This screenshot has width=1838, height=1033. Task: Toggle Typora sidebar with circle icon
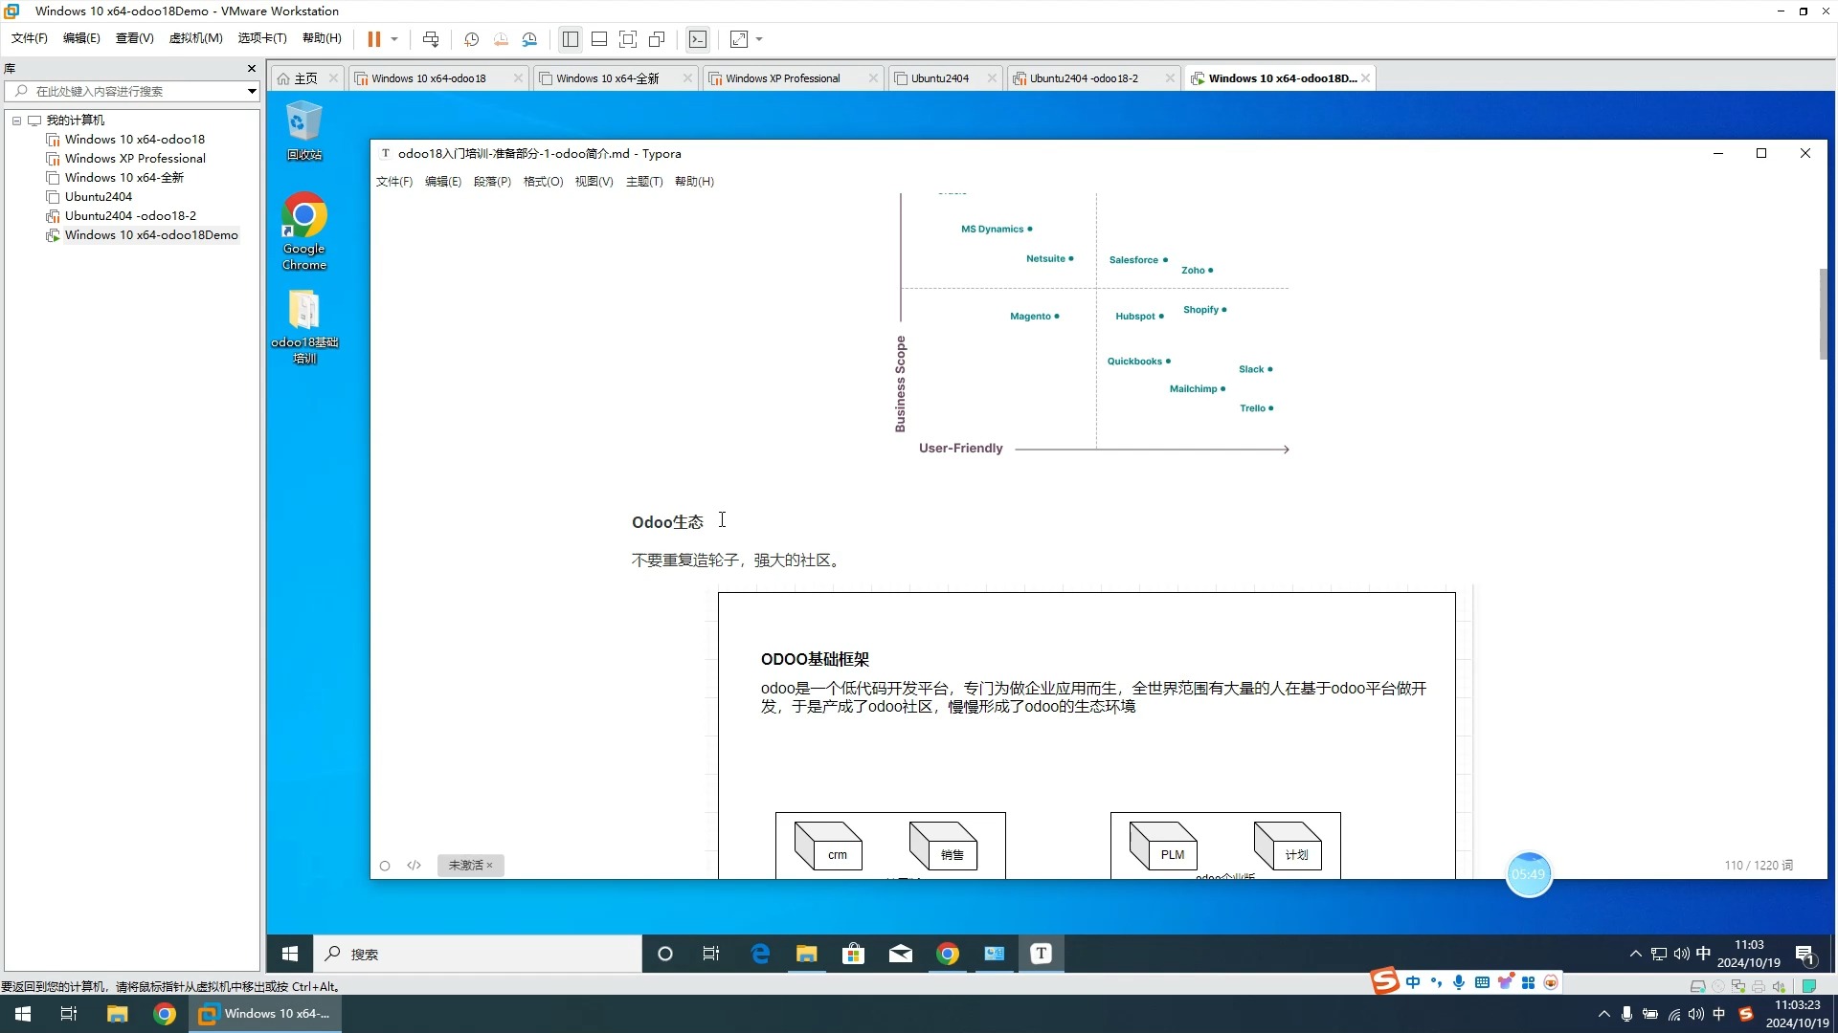point(385,866)
